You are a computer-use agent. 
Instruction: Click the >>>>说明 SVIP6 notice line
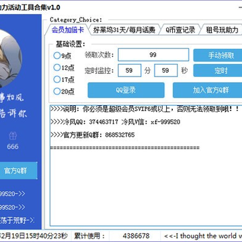coord(145,110)
